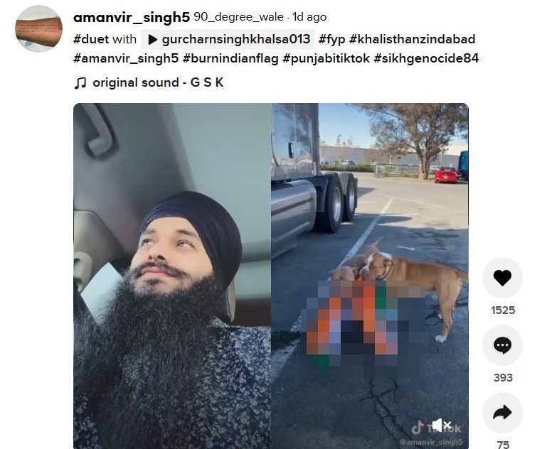Open original sound - G S K
This screenshot has width=547, height=449.
pyautogui.click(x=158, y=83)
